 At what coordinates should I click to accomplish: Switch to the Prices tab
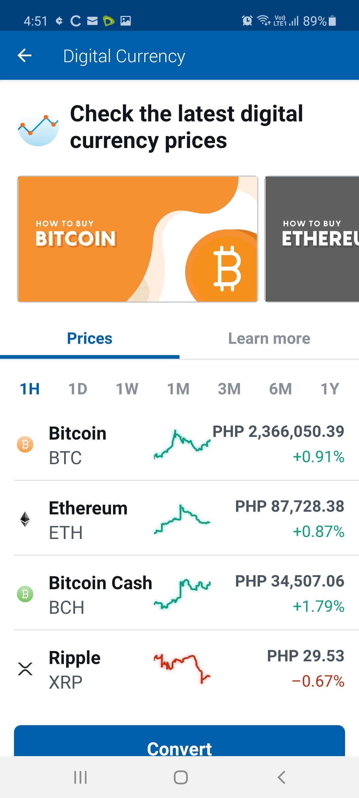[90, 338]
